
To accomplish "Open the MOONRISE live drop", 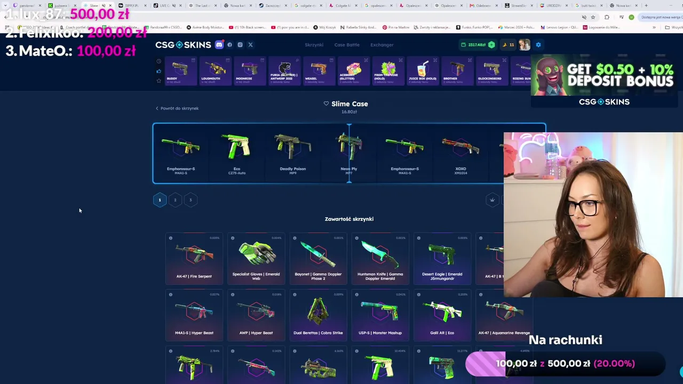I will [249, 71].
